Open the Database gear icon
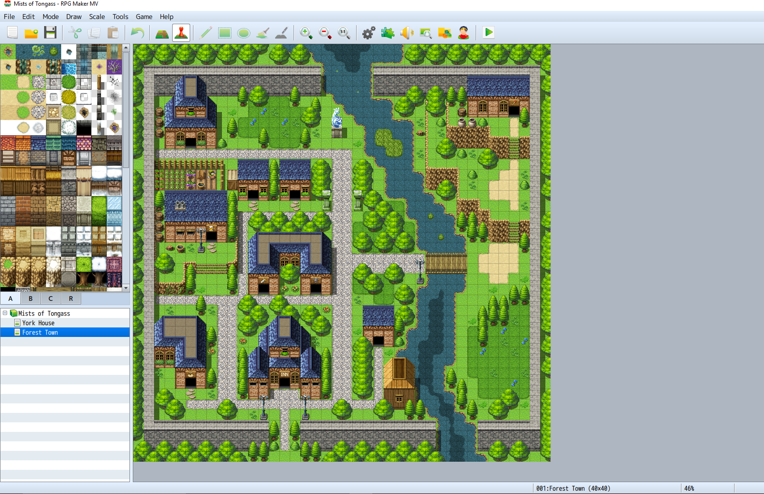 [368, 33]
